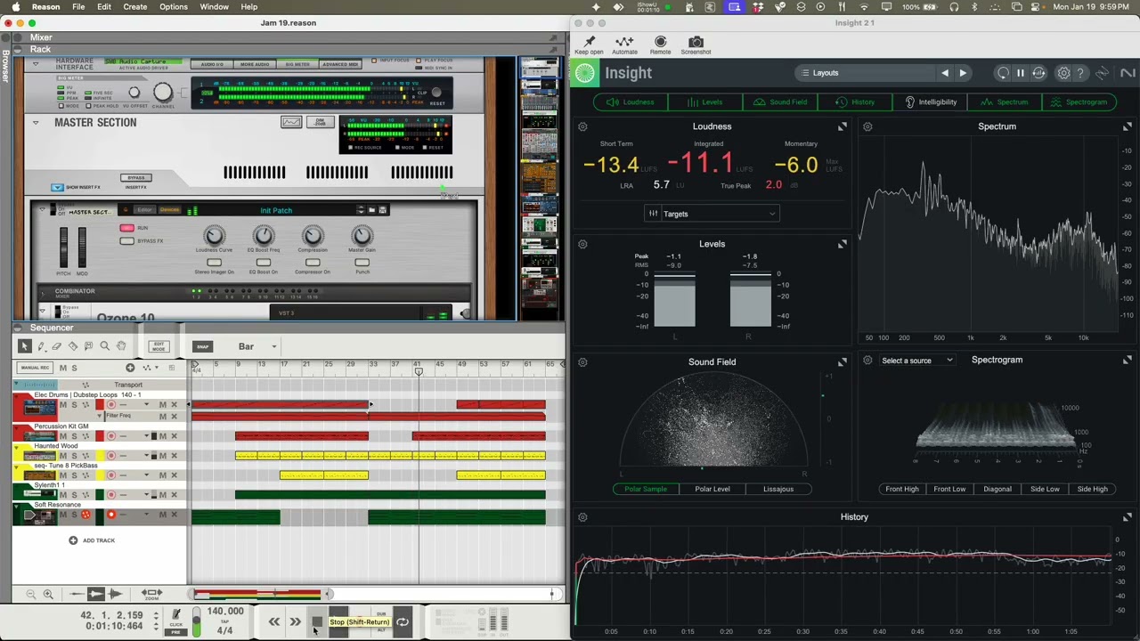This screenshot has height=641, width=1140.
Task: Open the Options menu
Action: point(174,7)
